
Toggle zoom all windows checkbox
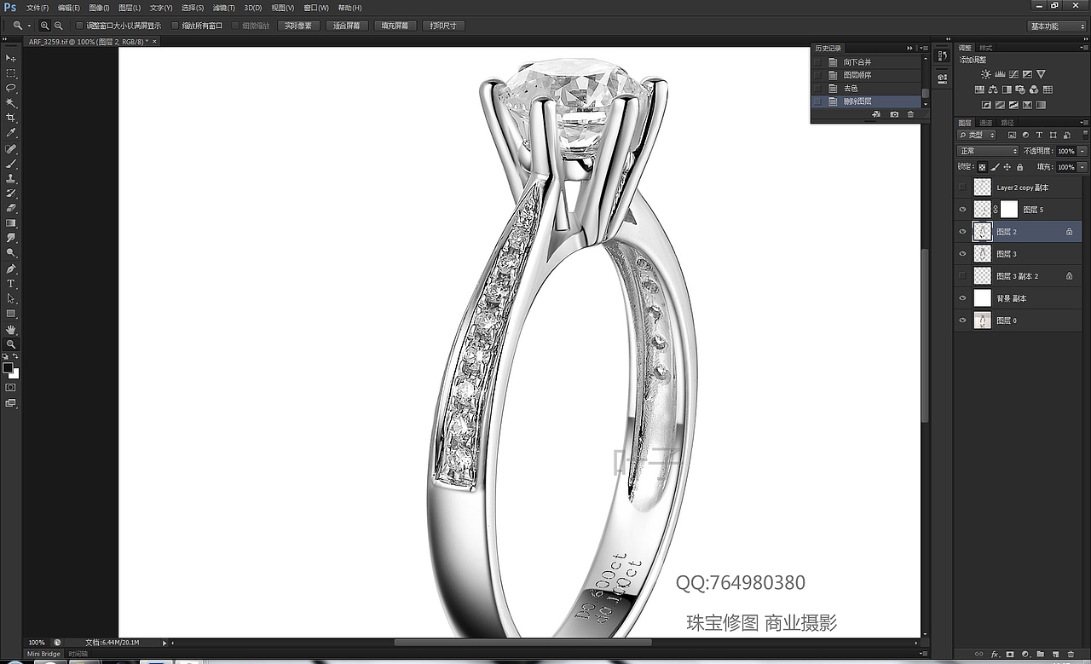click(176, 26)
